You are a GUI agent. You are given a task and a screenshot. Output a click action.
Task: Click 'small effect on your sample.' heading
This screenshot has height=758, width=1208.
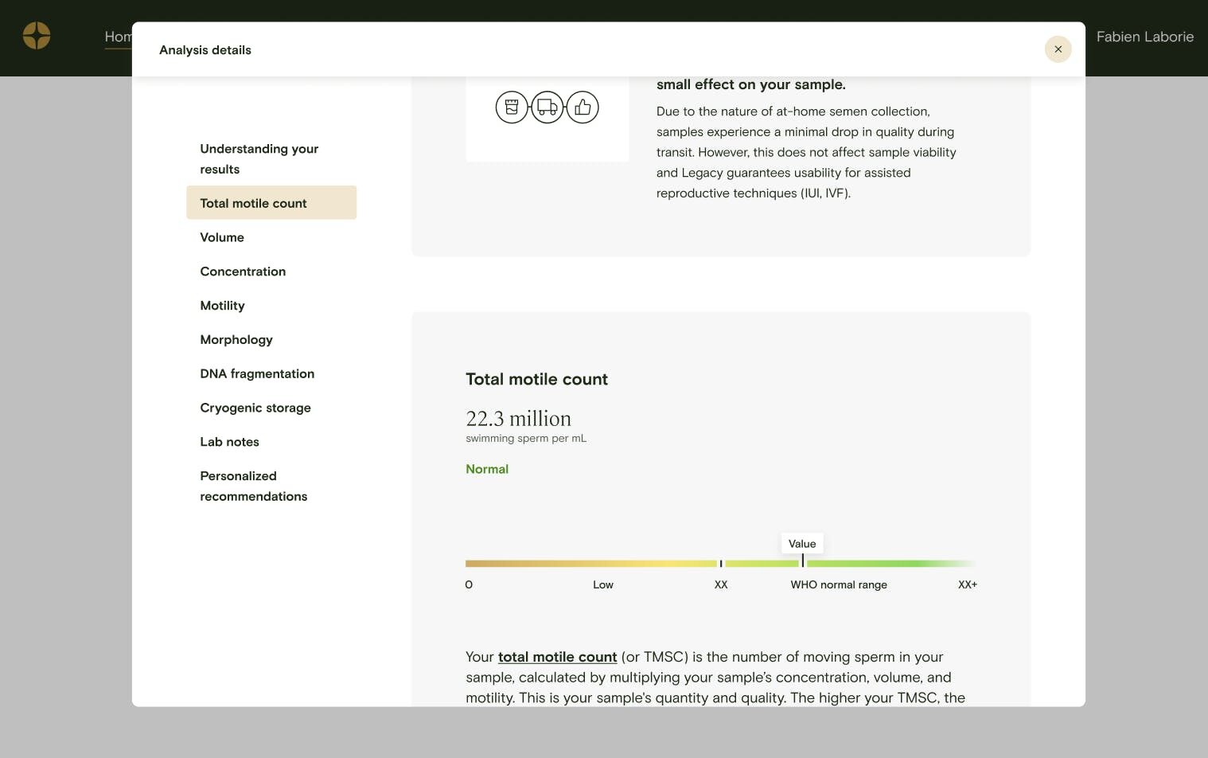pyautogui.click(x=751, y=84)
